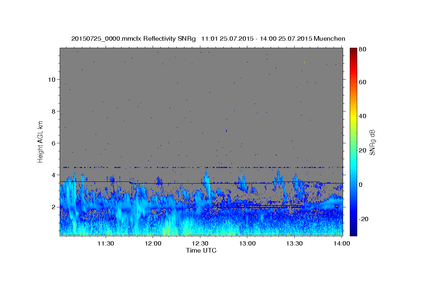424x283 pixels.
Task: Click the '12:30' time tick label
Action: point(200,243)
